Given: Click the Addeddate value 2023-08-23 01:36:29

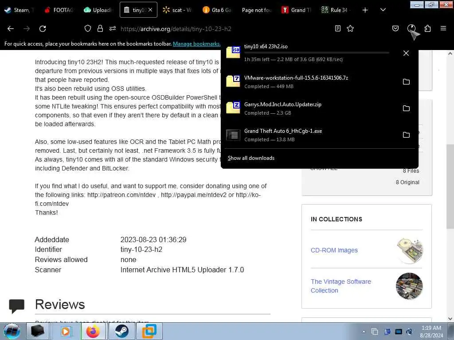Looking at the screenshot, I should 153,240.
